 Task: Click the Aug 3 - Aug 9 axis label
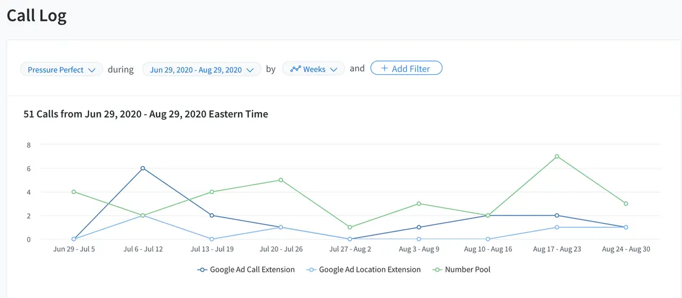coord(419,250)
